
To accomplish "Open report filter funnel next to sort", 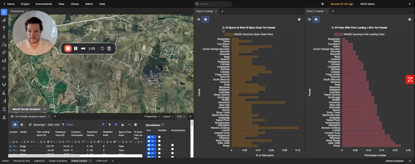I will (x=103, y=125).
